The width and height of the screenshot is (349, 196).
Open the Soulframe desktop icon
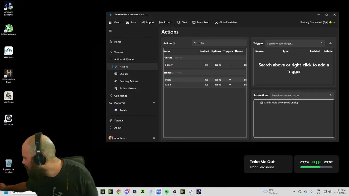8,97
